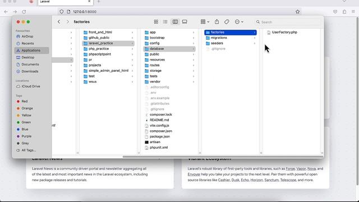Select the database folder

coord(169,49)
